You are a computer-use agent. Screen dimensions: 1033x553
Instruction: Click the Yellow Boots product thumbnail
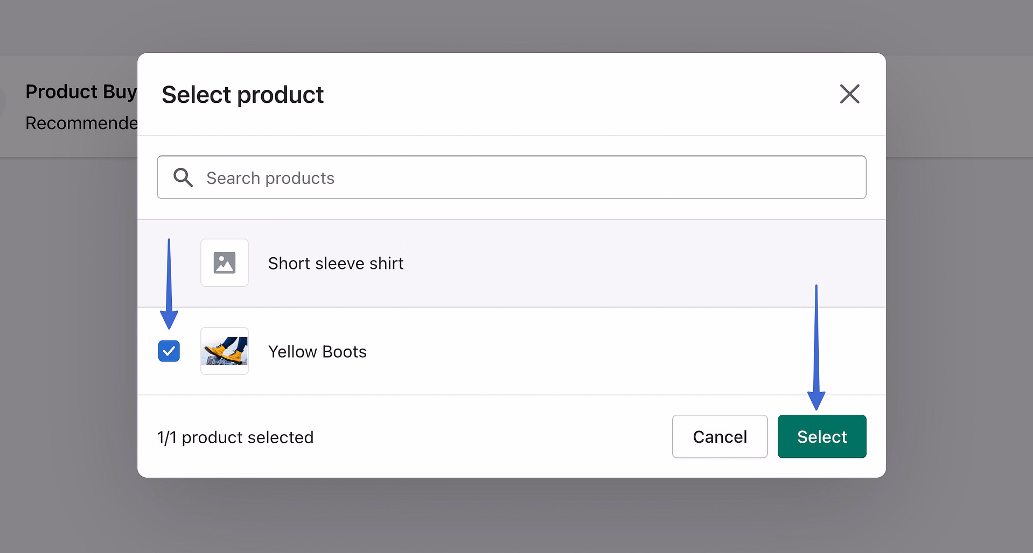(225, 351)
